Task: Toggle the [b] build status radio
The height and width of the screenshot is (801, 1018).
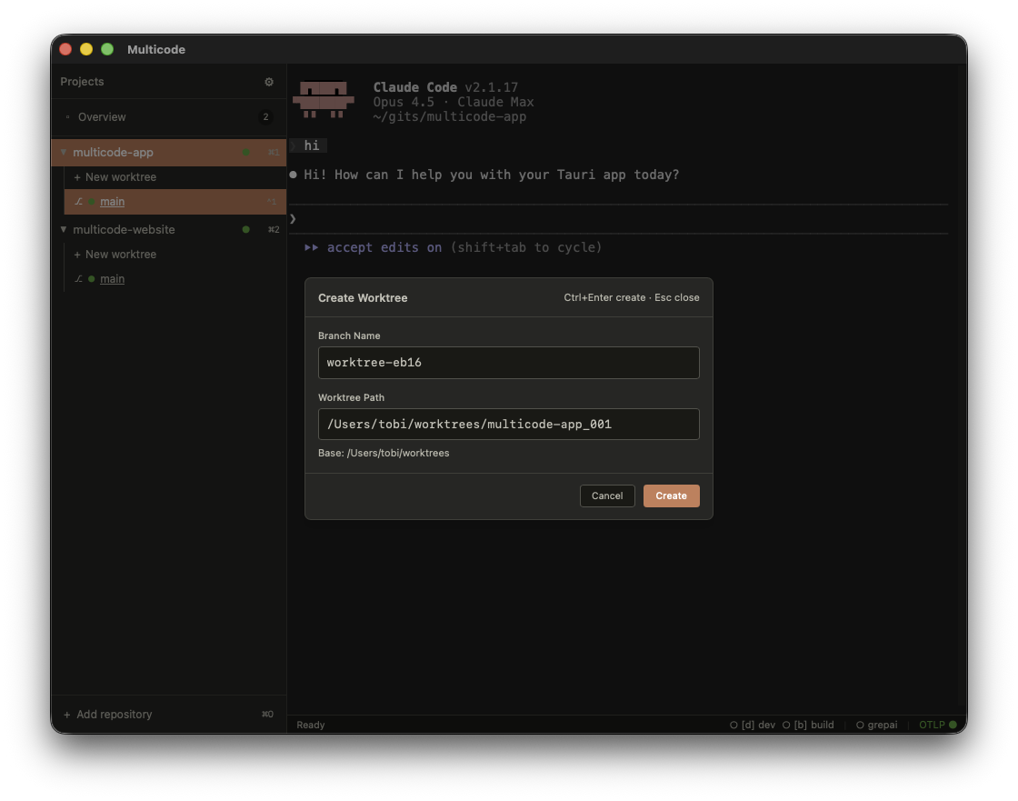Action: coord(786,725)
